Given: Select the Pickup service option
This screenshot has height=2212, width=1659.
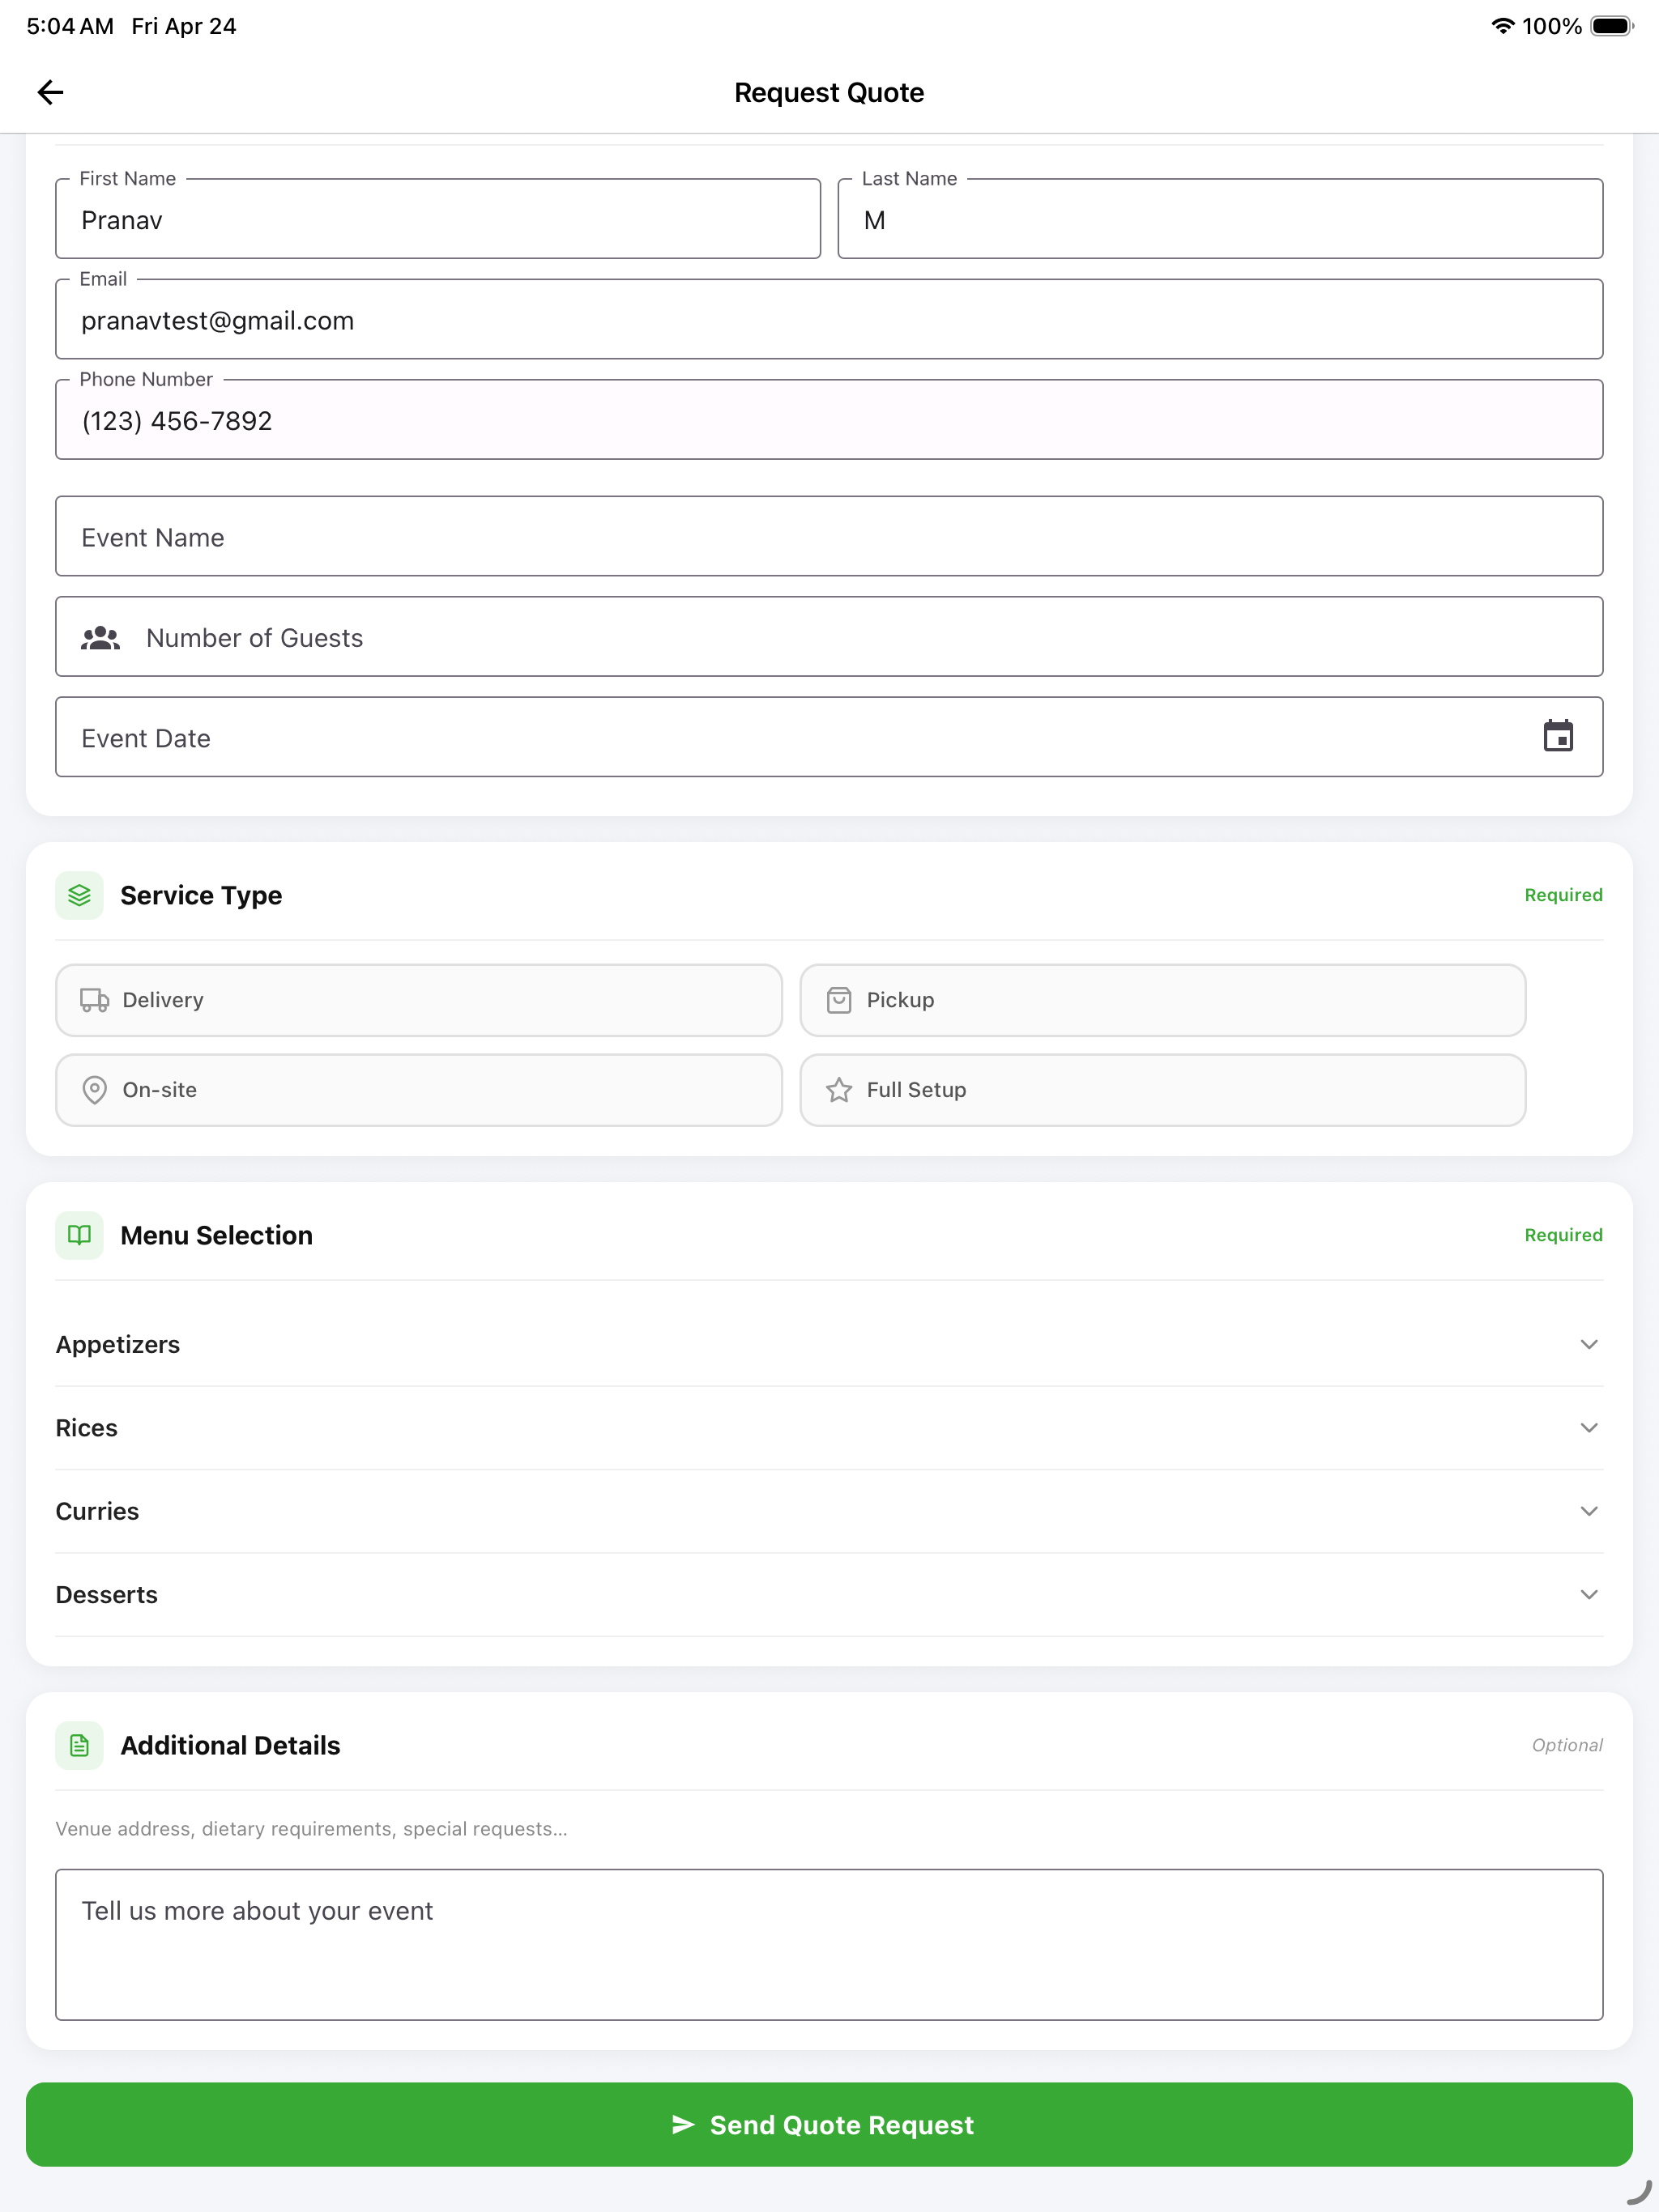Looking at the screenshot, I should click(x=1162, y=1000).
